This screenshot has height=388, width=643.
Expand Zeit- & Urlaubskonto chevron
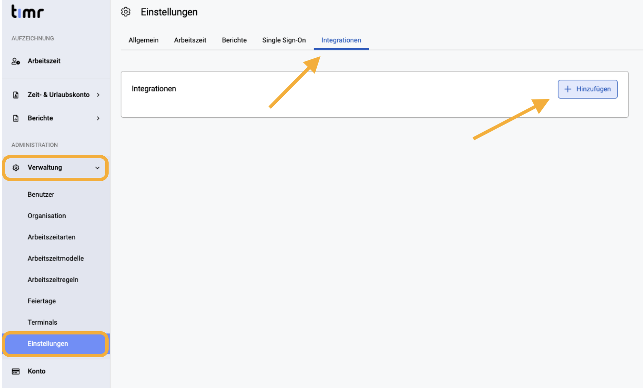point(98,95)
